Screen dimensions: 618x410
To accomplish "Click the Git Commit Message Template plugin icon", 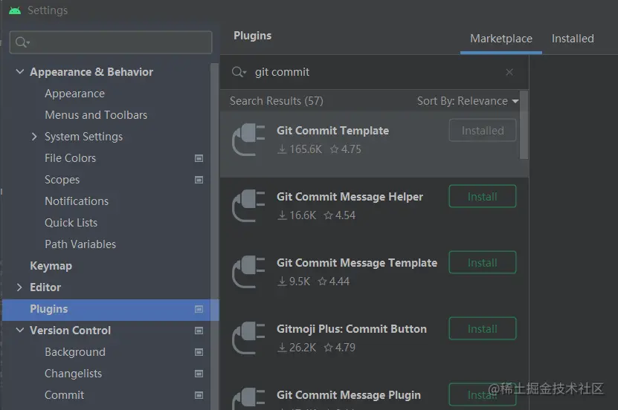I will (248, 271).
